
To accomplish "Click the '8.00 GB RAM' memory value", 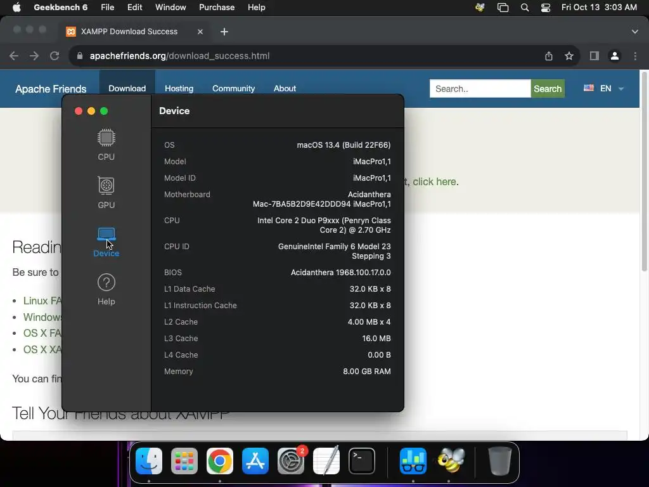I will pos(367,372).
